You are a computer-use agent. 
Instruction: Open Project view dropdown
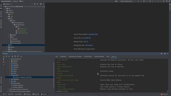pyautogui.click(x=7, y=4)
